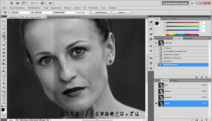Select the Eyedropper tool
This screenshot has width=212, height=121.
[4, 41]
